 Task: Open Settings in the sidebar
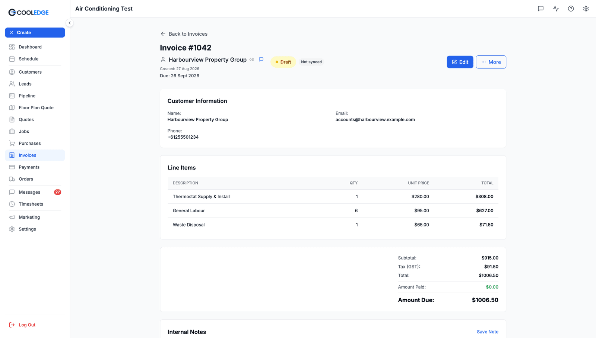[35, 229]
